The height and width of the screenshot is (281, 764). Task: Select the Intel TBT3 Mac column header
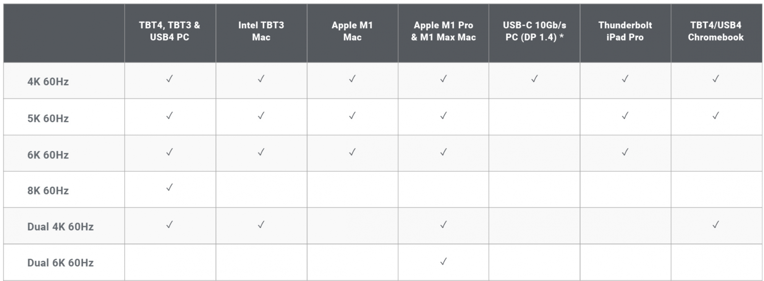pyautogui.click(x=261, y=31)
